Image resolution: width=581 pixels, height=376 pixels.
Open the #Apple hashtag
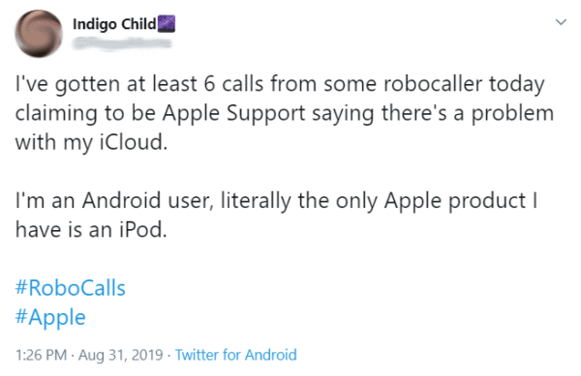[50, 317]
